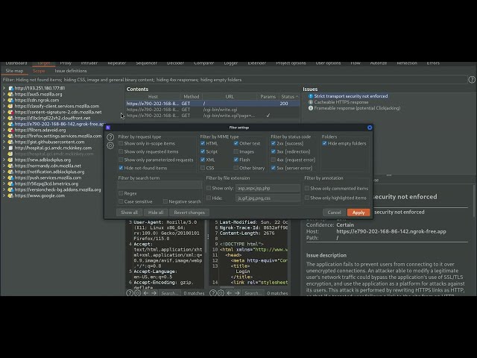477x358 pixels.
Task: Uncheck Hide not-found items
Action: coord(121,168)
